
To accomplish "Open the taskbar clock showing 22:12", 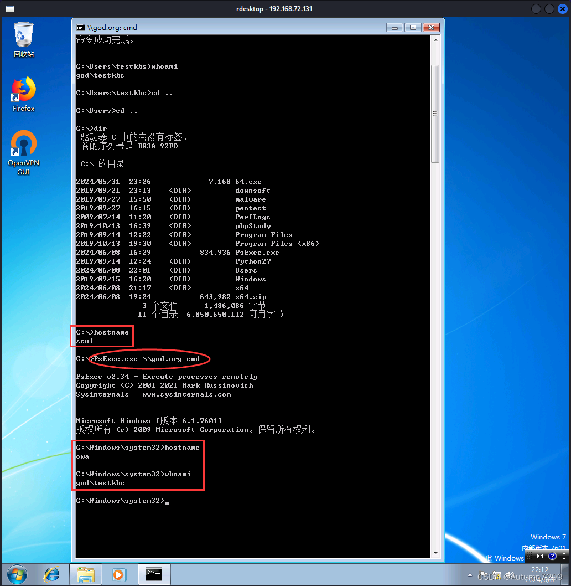I will click(539, 574).
